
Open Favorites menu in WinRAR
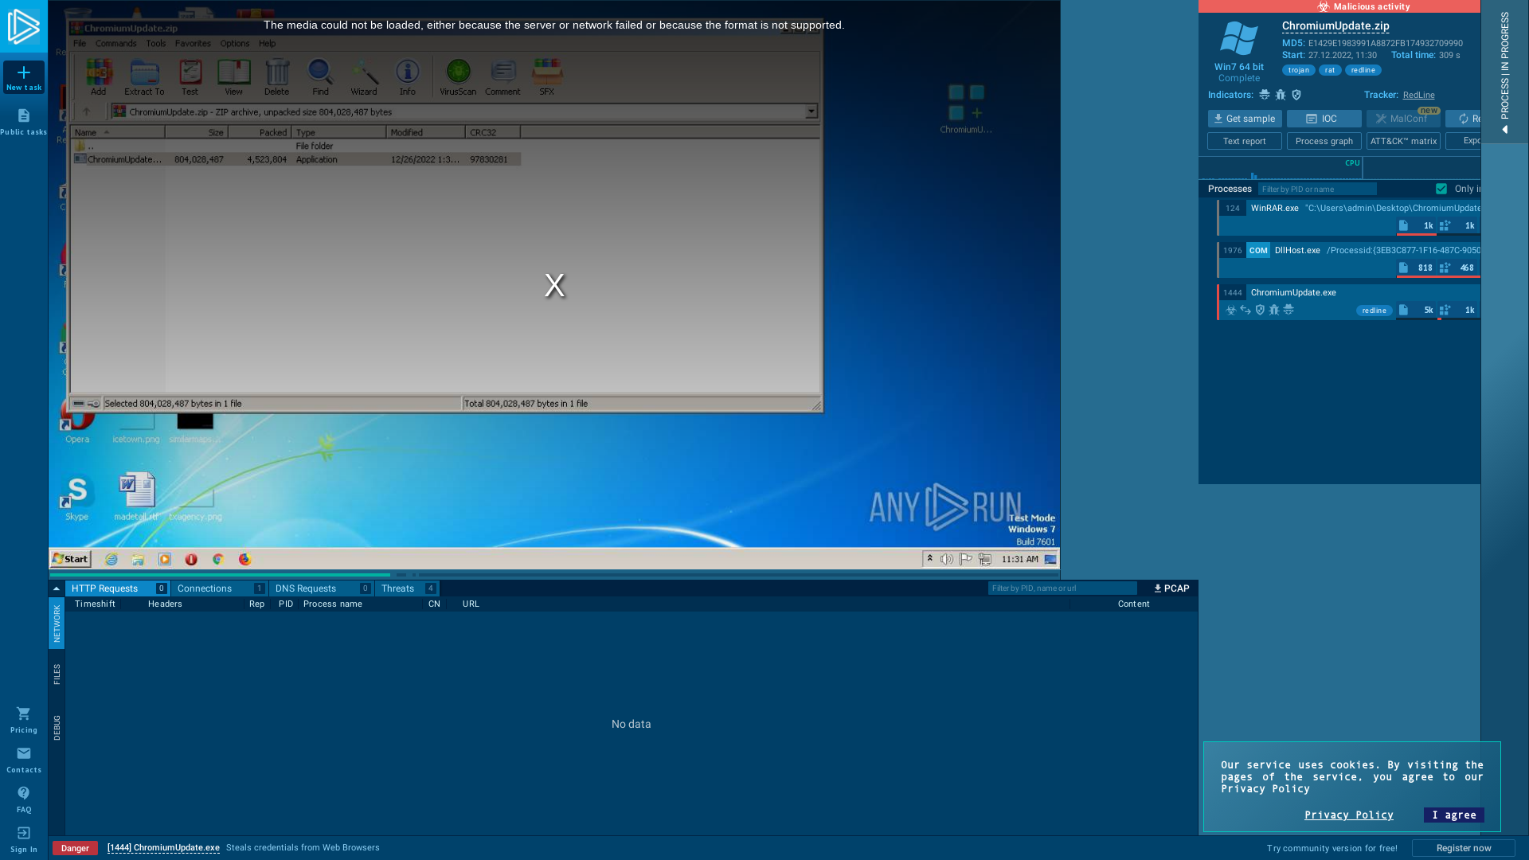tap(194, 44)
